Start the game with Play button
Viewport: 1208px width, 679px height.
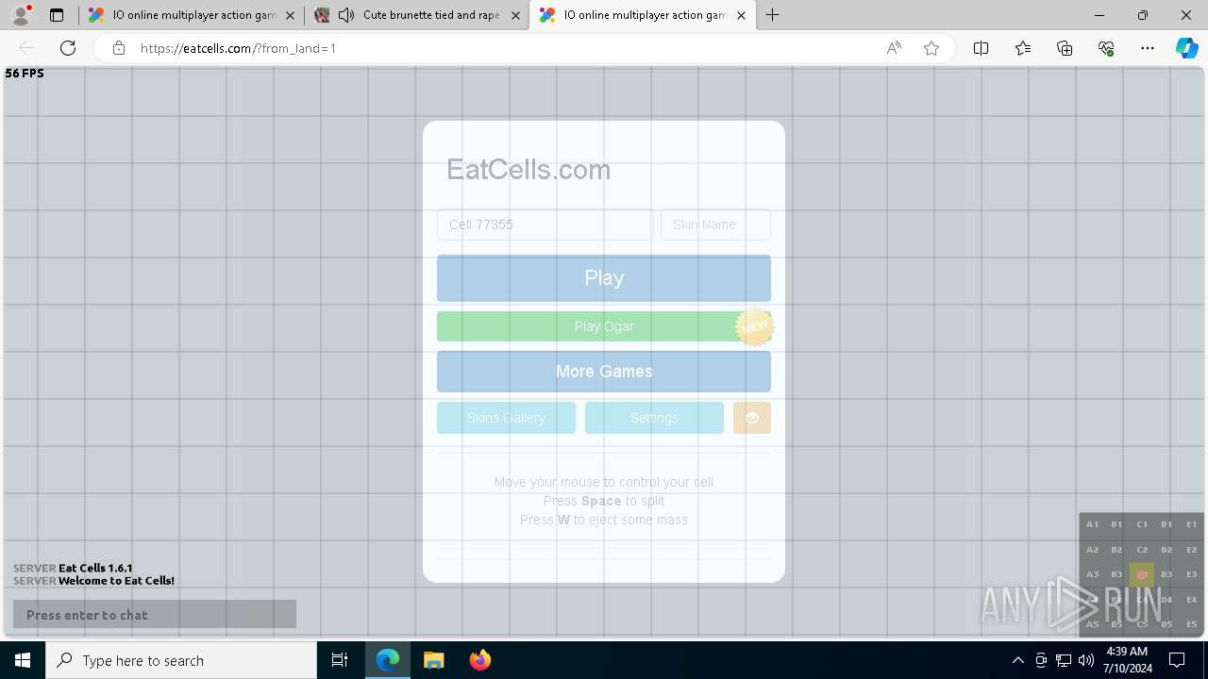(604, 278)
